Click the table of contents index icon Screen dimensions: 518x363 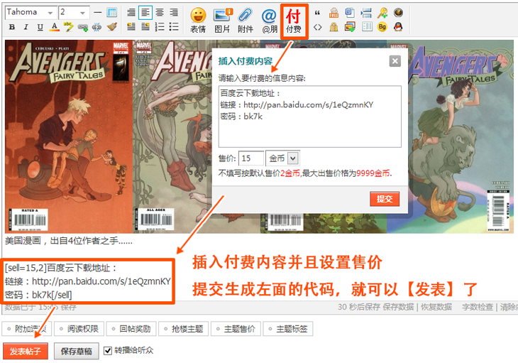[x=367, y=27]
